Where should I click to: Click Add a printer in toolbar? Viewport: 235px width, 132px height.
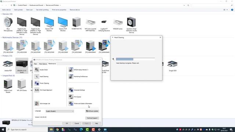tap(18, 10)
